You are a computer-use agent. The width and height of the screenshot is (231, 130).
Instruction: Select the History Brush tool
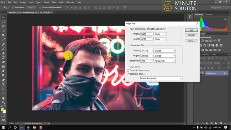(x=3, y=58)
